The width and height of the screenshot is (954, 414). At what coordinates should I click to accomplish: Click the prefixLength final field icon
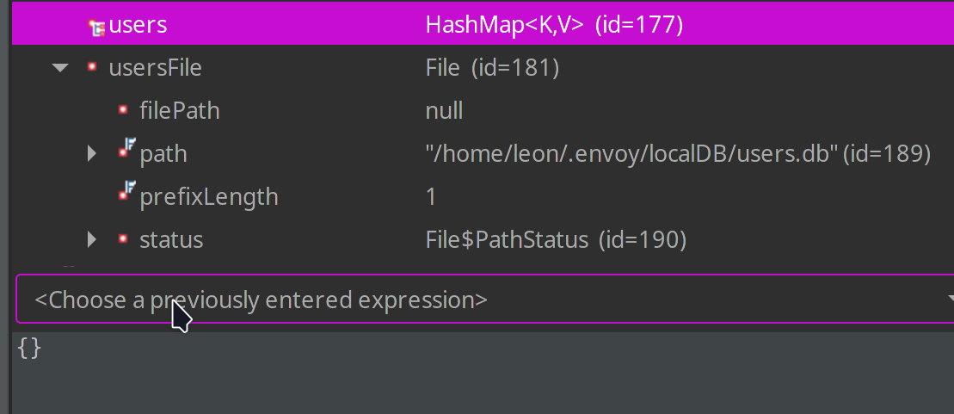pyautogui.click(x=126, y=195)
